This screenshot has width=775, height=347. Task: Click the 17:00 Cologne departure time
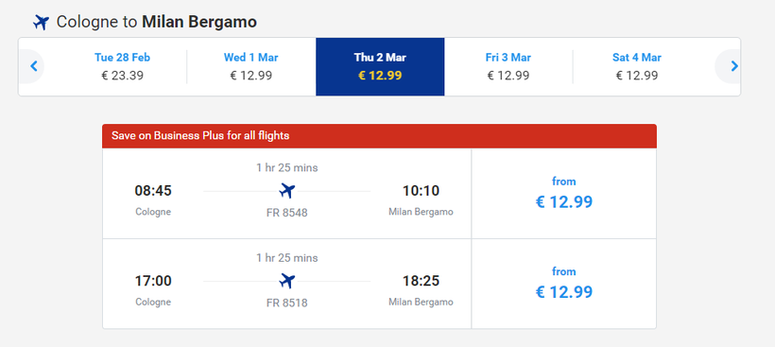(x=153, y=281)
